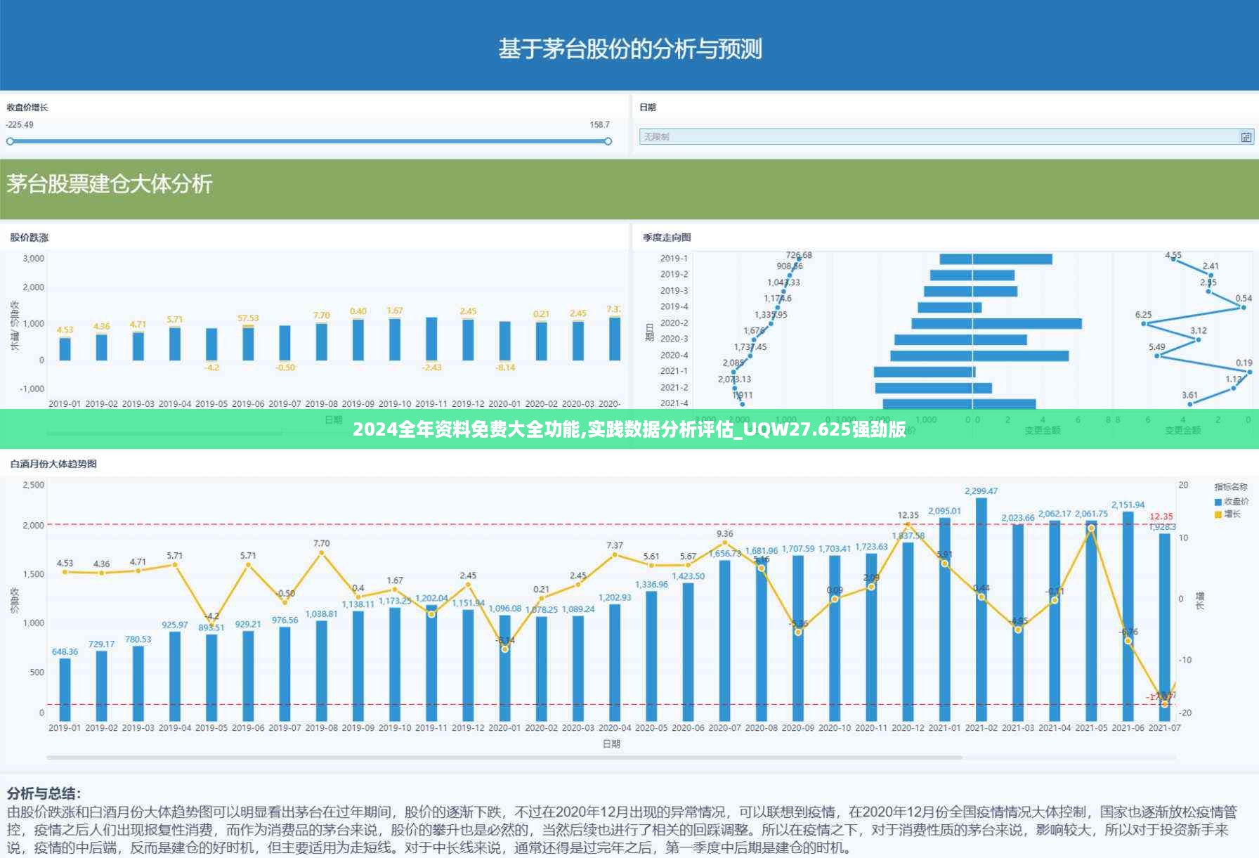This screenshot has height=858, width=1259.
Task: Click the 7.70 growth marker at 2019-08
Action: pos(321,553)
